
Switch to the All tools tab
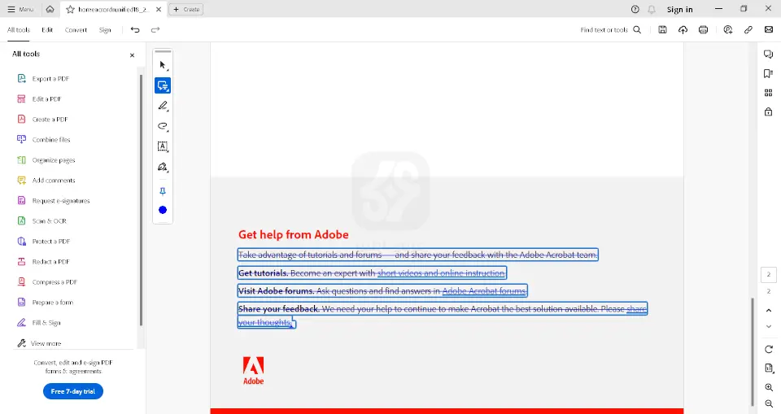19,30
